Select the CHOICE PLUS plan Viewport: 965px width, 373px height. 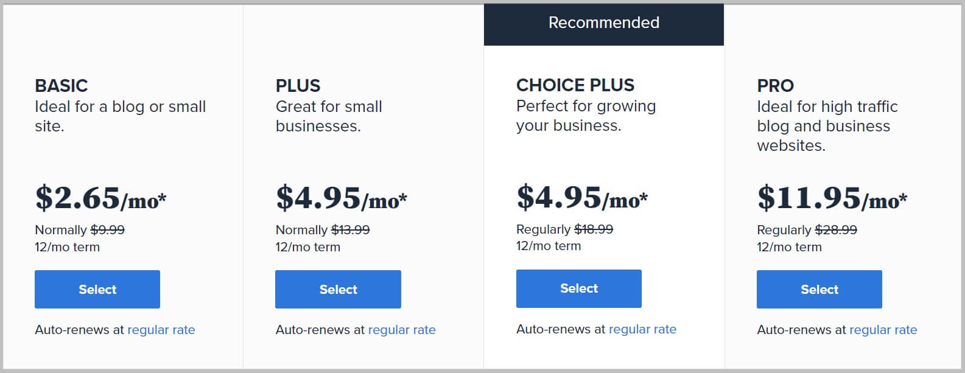coord(578,288)
